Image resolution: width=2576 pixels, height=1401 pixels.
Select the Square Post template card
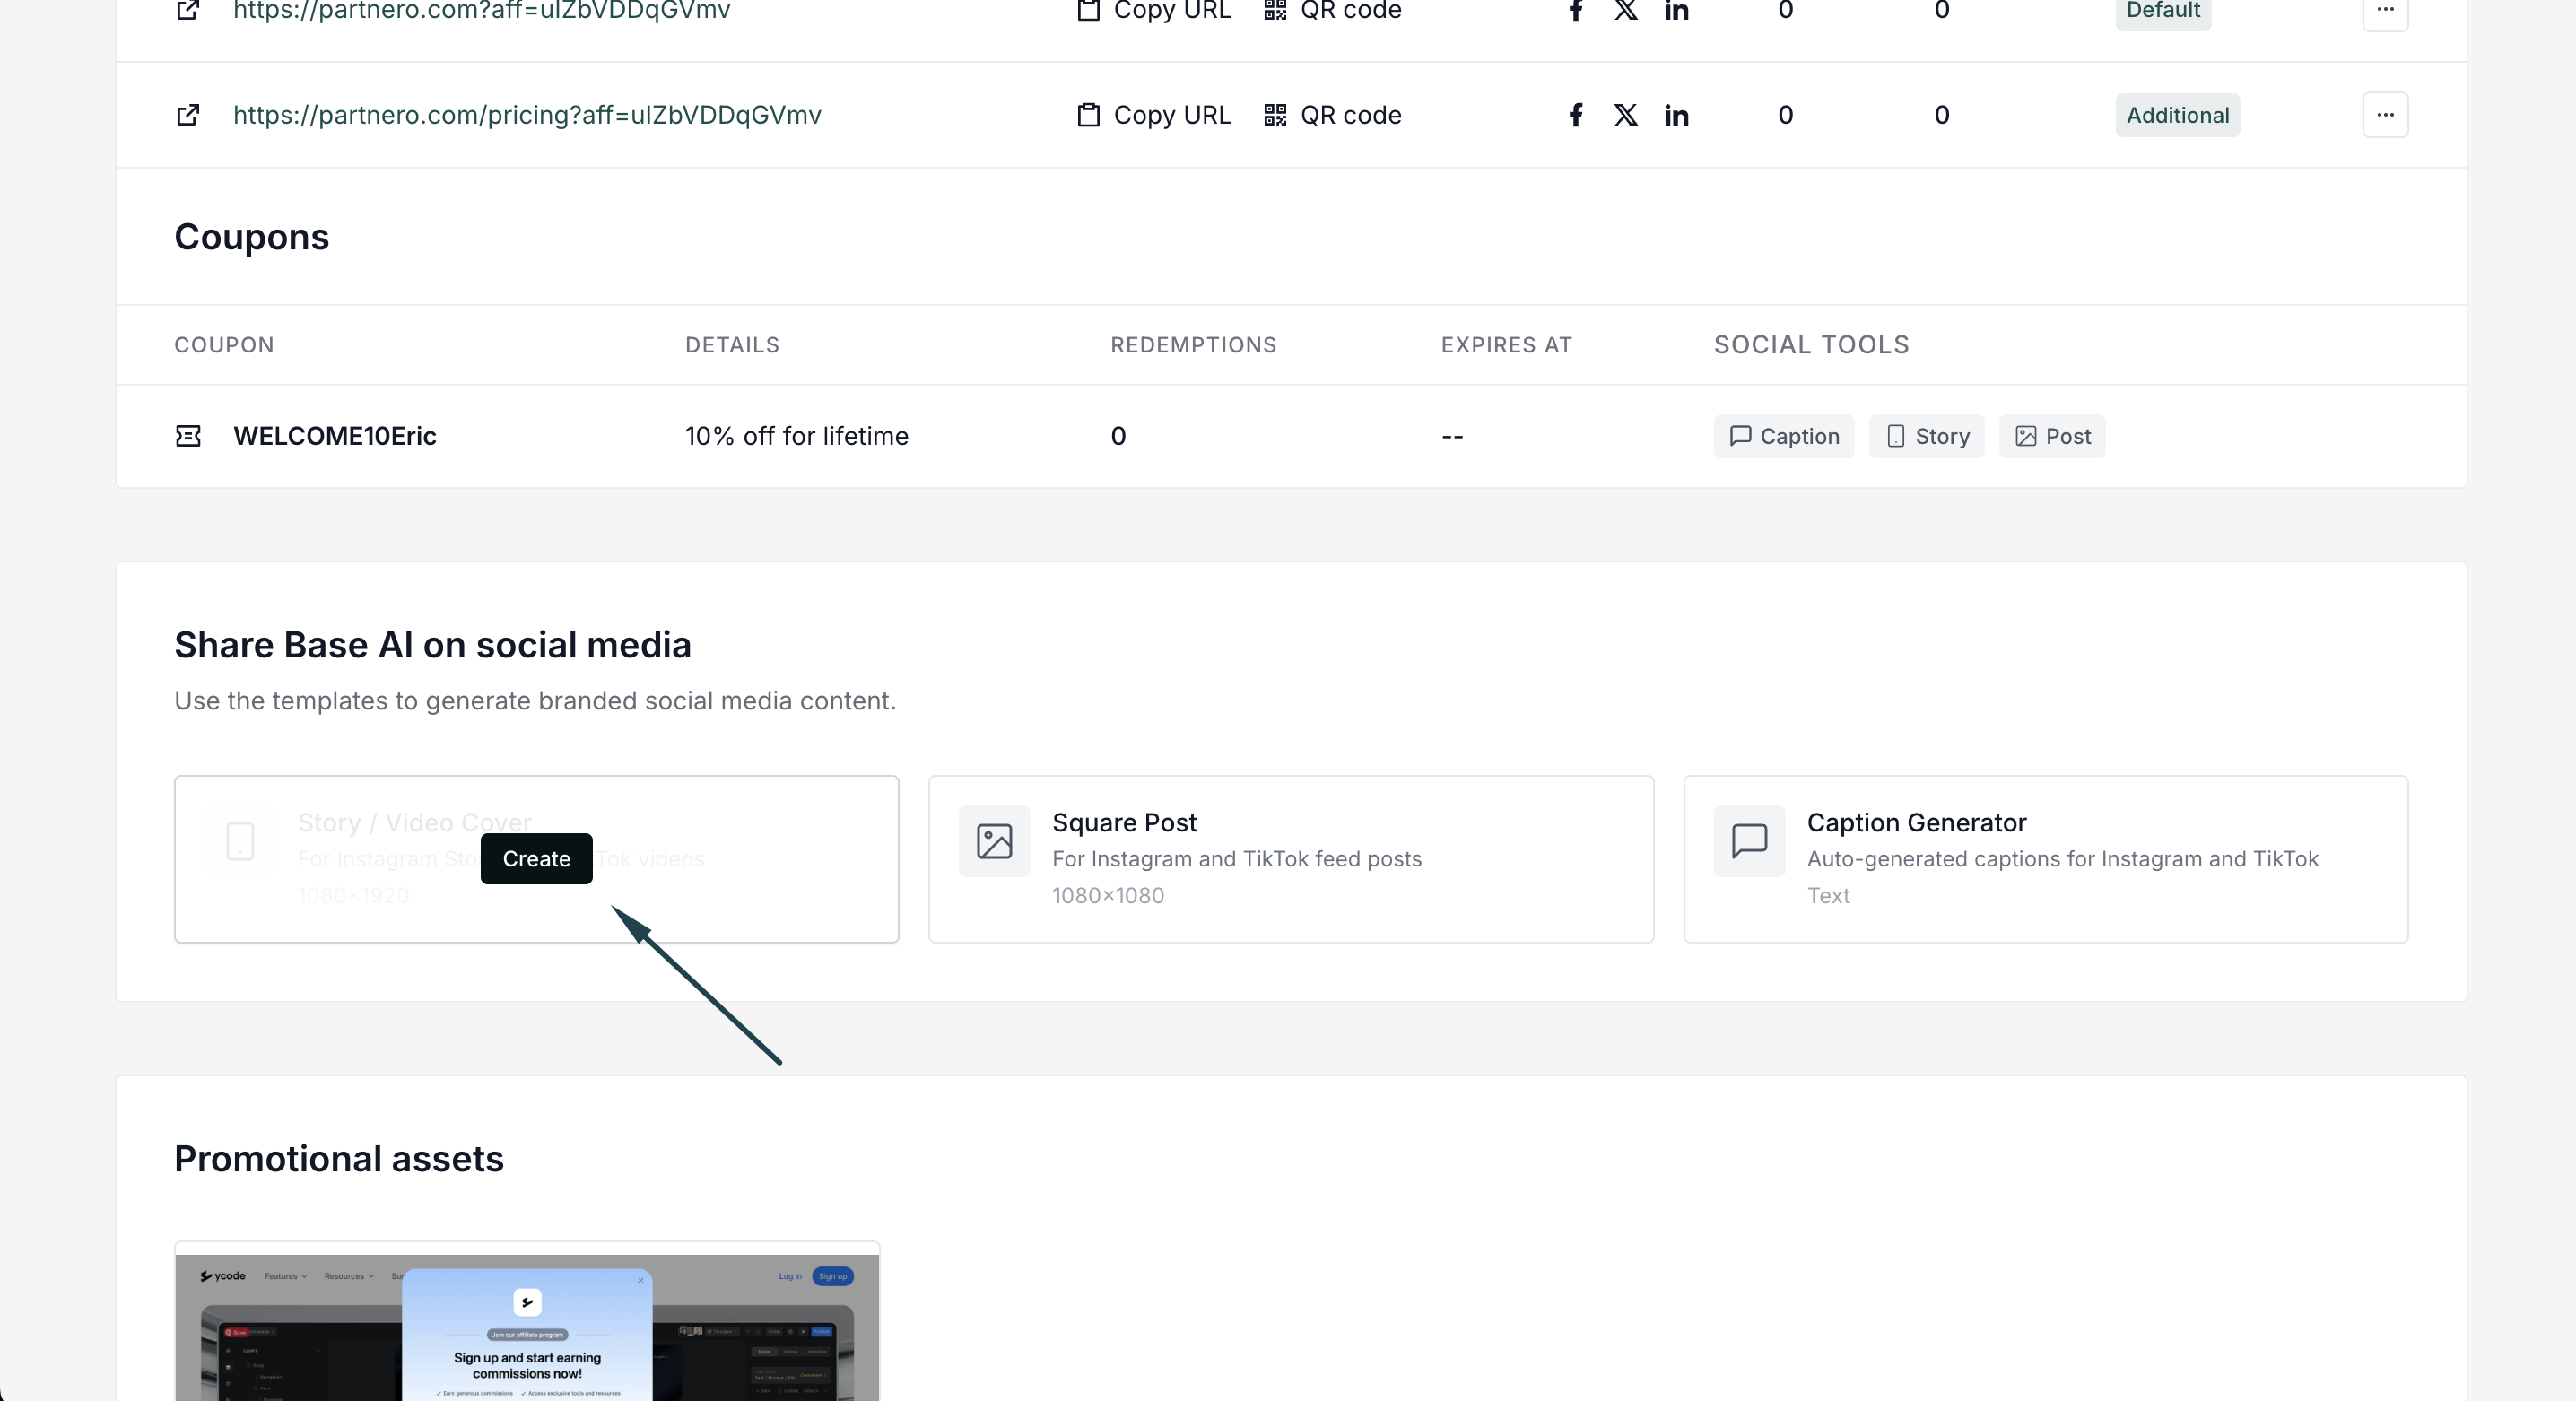pos(1290,859)
